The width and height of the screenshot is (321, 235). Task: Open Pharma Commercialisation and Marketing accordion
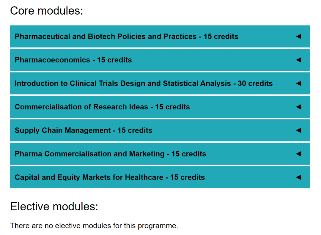click(160, 154)
